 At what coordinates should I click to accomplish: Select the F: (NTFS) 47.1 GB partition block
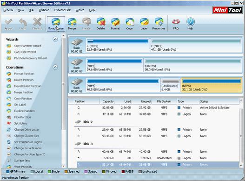196,46
